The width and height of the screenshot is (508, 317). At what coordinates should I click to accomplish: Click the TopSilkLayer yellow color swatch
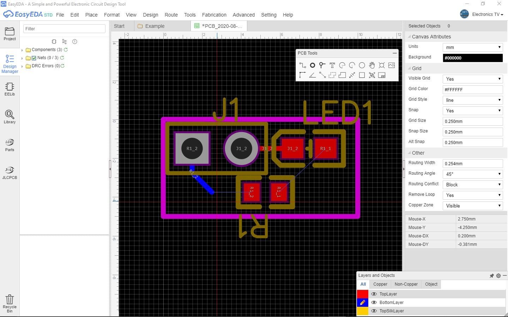pyautogui.click(x=363, y=311)
